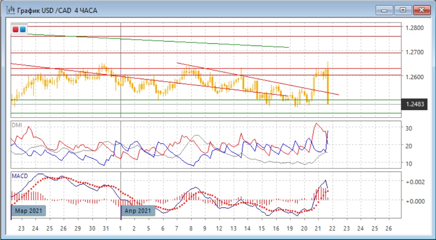Viewport: 436px width, 240px height.
Task: Click the Мар 2021 month marker
Action: (29, 211)
